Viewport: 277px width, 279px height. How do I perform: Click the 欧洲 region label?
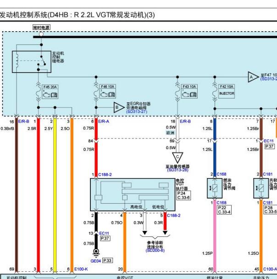click(170, 133)
